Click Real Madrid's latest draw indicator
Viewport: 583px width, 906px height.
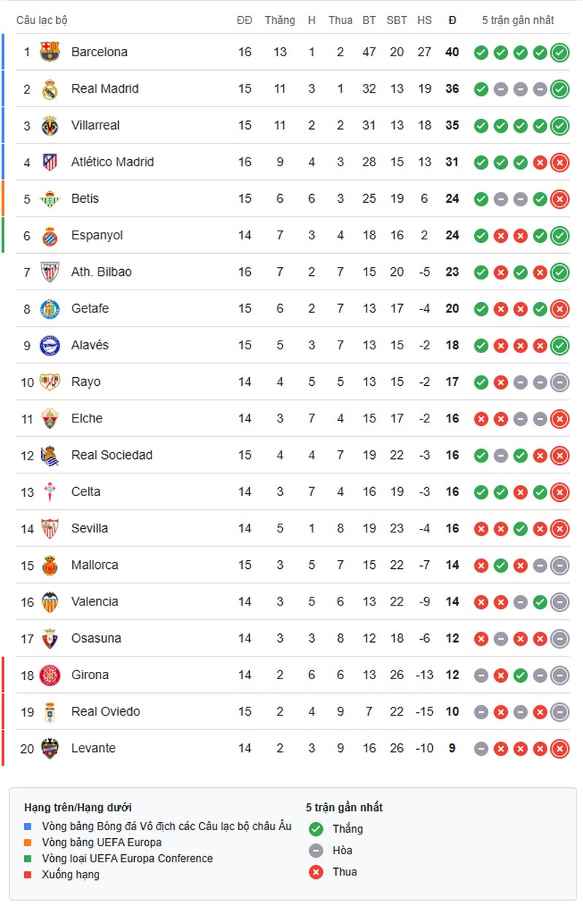540,88
